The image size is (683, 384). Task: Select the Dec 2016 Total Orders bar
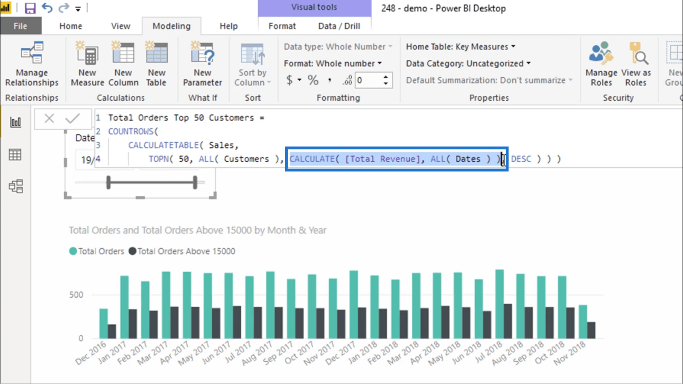coord(103,324)
